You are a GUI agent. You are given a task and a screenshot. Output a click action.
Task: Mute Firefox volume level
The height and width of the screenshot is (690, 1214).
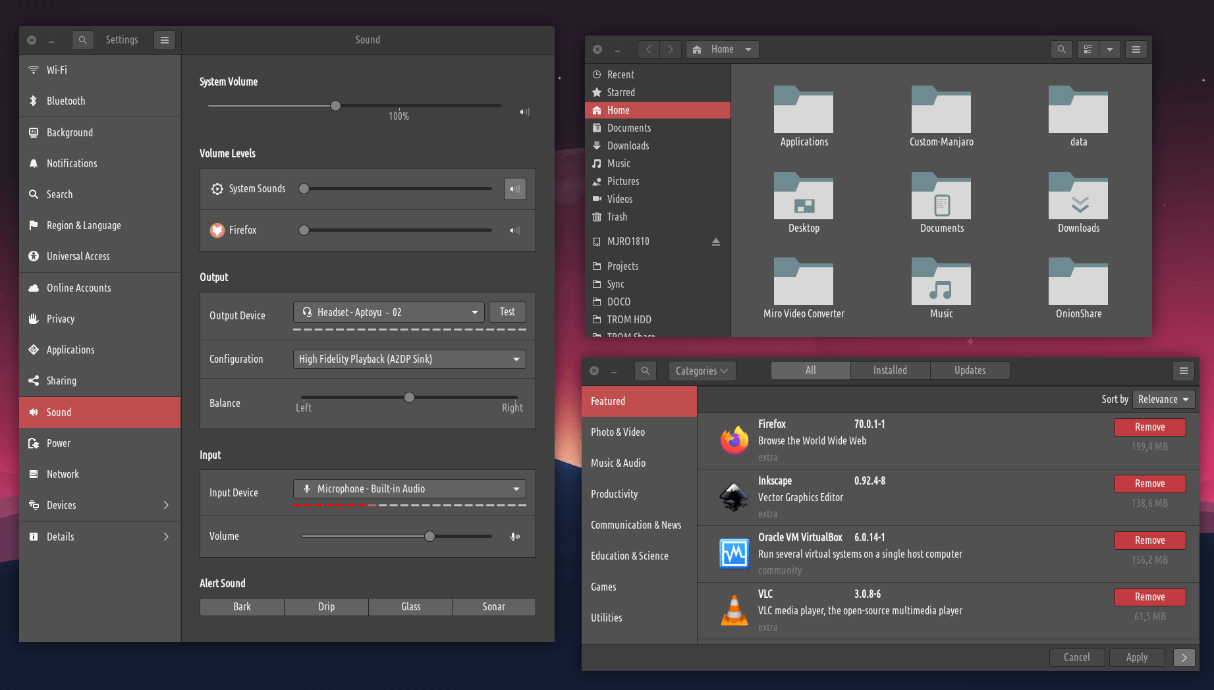(515, 230)
